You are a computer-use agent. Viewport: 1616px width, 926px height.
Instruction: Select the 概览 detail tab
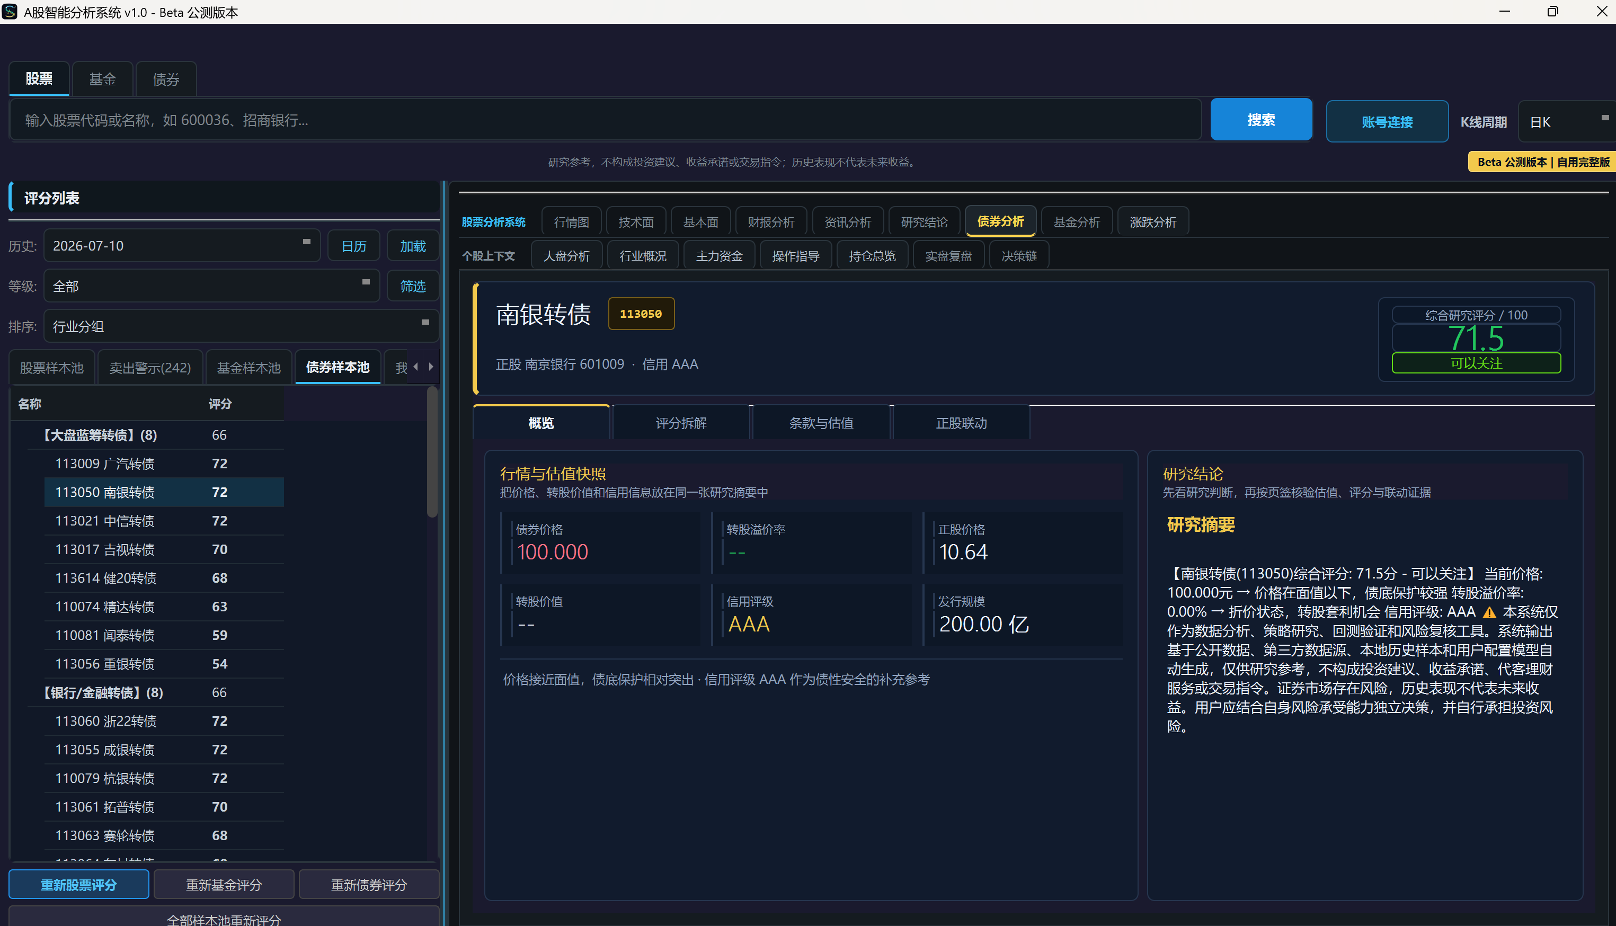(x=541, y=423)
